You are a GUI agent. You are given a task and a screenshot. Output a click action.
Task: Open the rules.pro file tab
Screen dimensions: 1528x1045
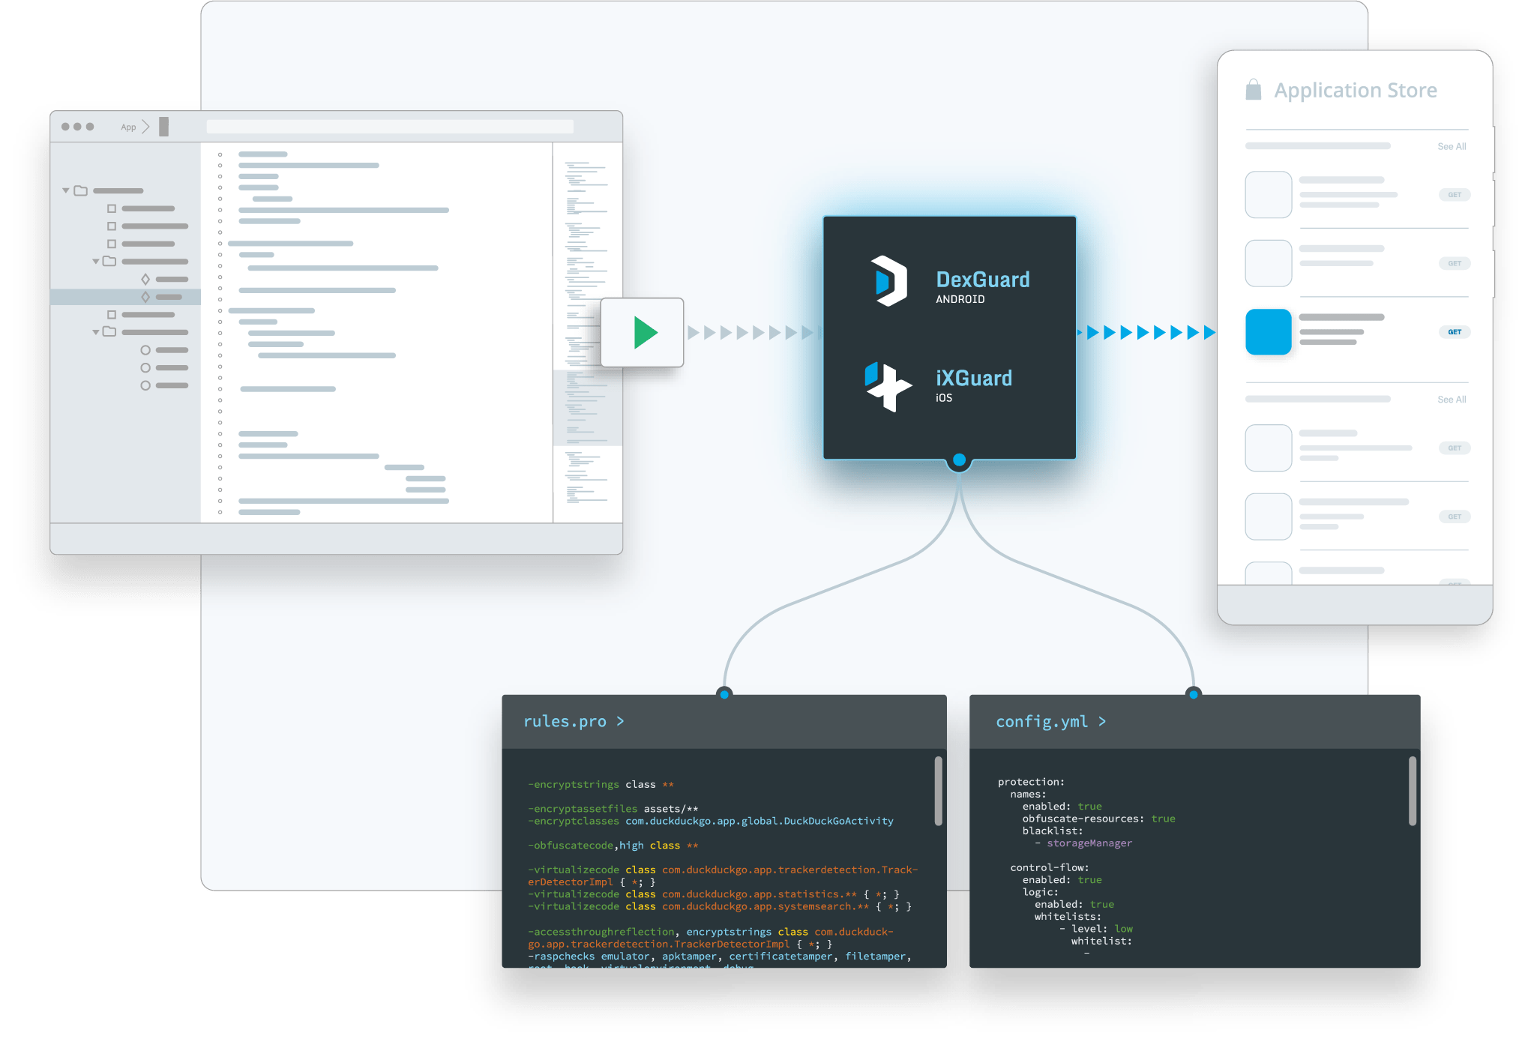565,721
